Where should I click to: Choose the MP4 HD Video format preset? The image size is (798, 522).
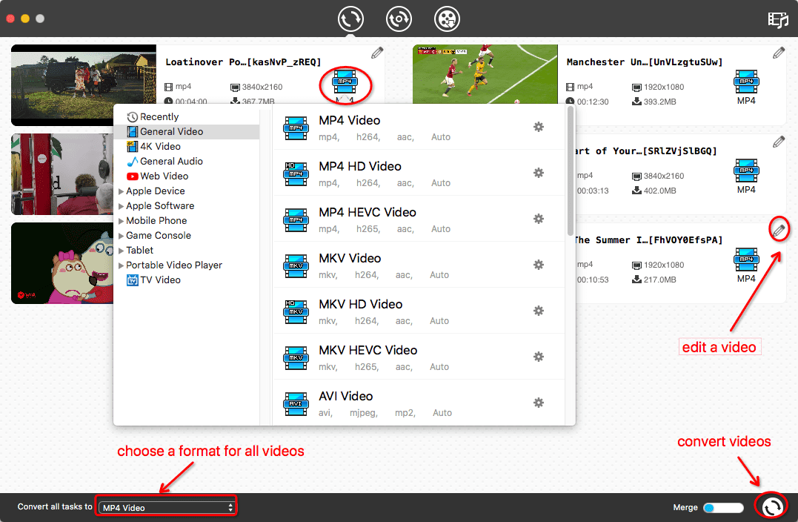point(419,174)
